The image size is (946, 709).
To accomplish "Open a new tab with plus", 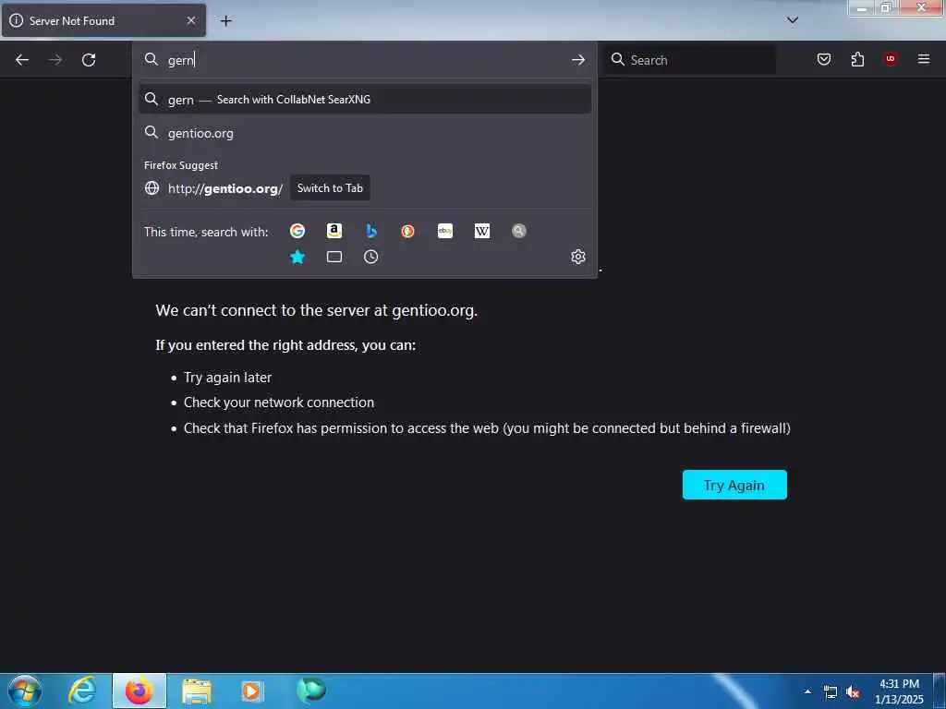I will point(225,21).
